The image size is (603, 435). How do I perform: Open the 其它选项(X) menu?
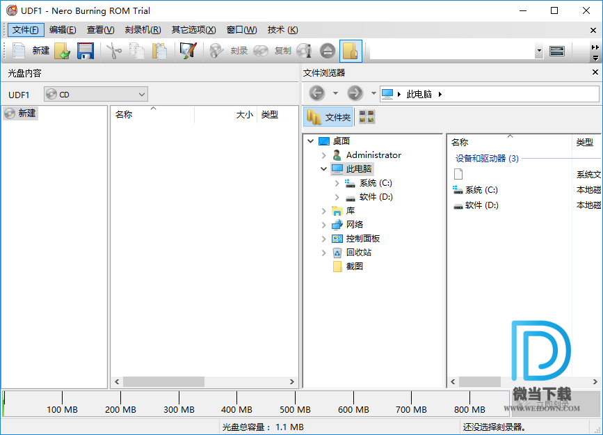pos(194,30)
